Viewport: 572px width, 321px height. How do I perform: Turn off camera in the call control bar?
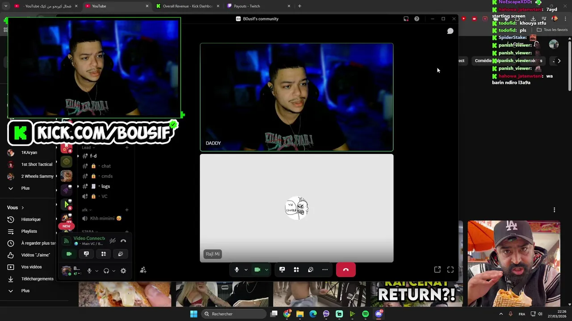(x=257, y=270)
